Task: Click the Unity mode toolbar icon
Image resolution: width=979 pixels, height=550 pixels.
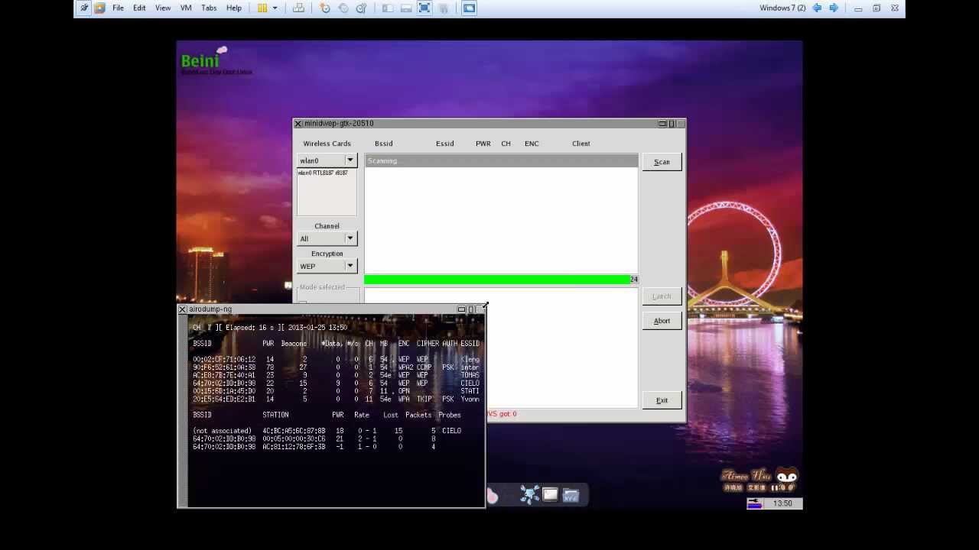Action: (x=443, y=8)
